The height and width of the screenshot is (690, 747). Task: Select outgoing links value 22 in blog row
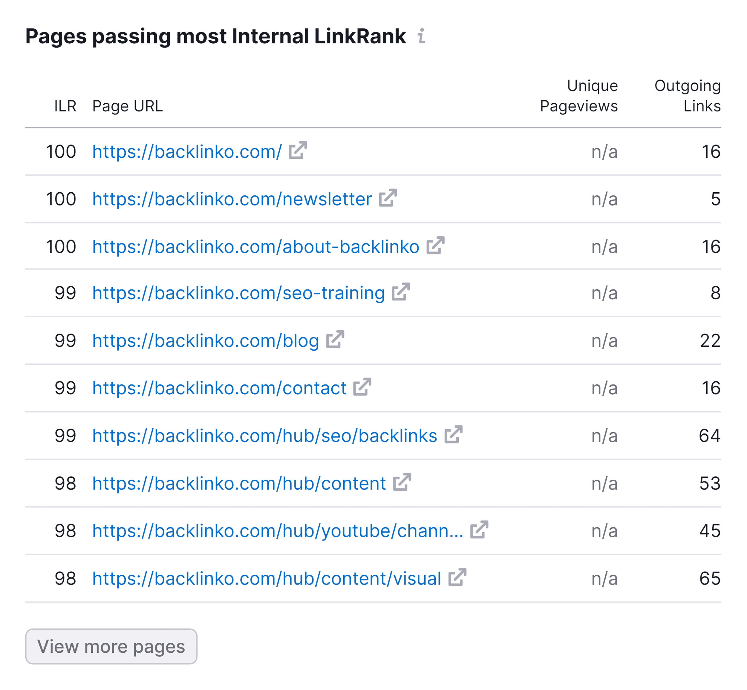pyautogui.click(x=711, y=341)
